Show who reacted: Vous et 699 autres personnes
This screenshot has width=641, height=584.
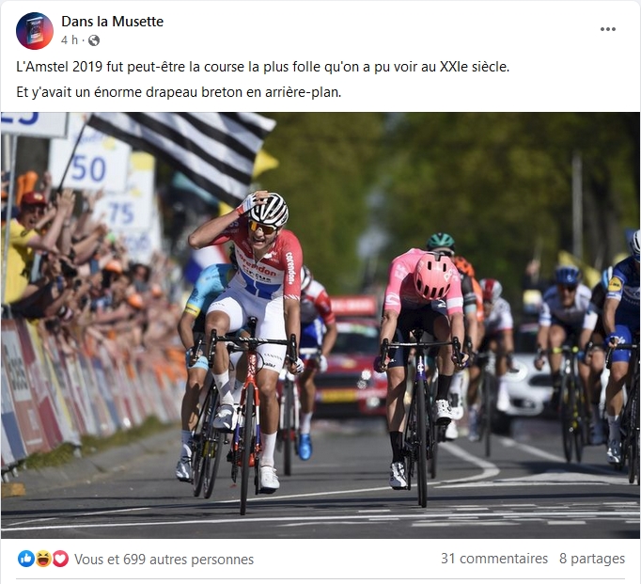(164, 559)
